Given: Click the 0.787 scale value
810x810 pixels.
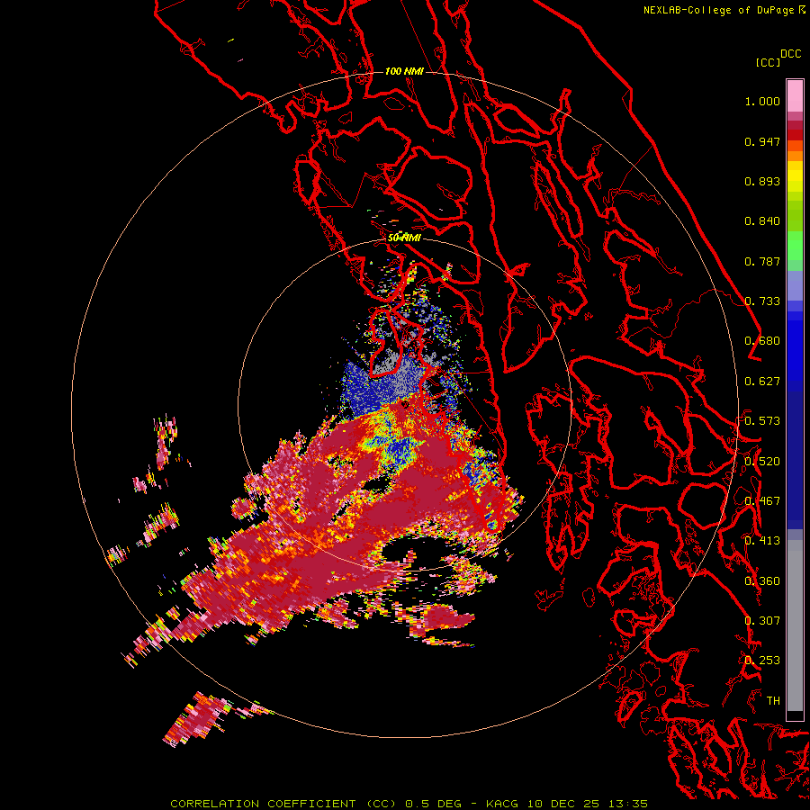Looking at the screenshot, I should coord(762,261).
